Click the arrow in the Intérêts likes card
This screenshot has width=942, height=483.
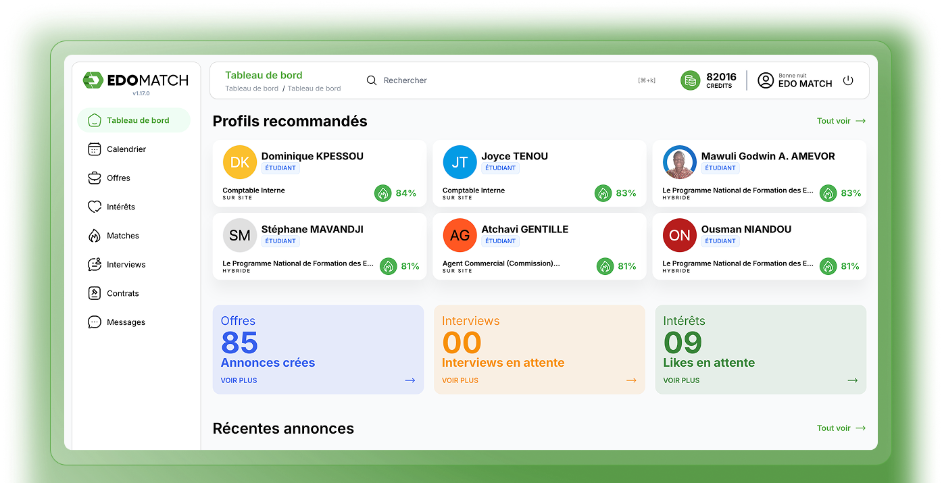[853, 380]
